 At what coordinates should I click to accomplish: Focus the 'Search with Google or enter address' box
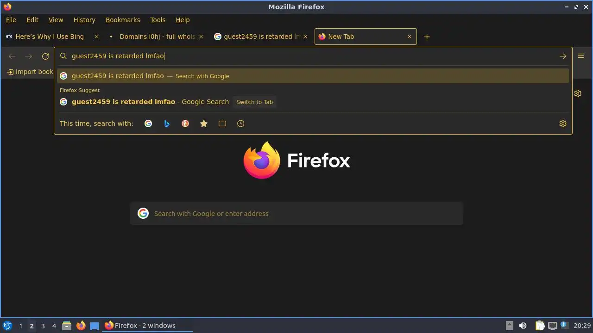pyautogui.click(x=296, y=213)
